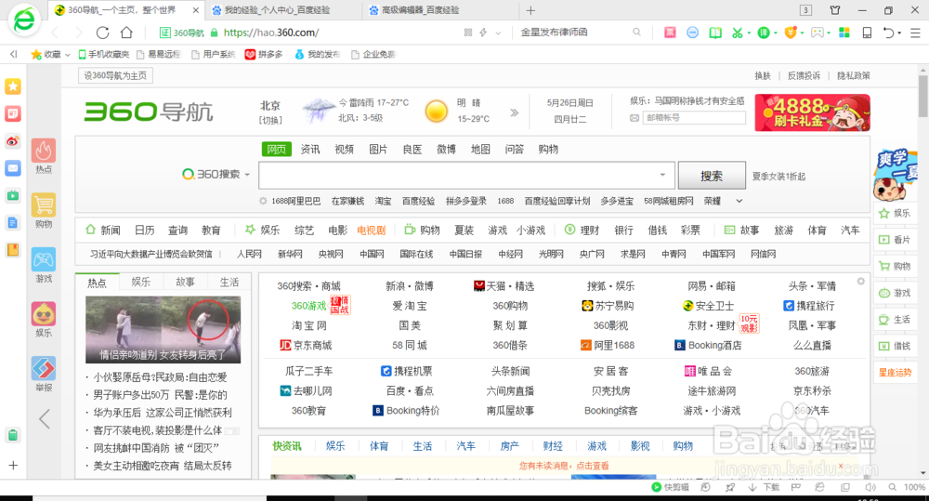Click the 娱乐 face icon
The height and width of the screenshot is (501, 929).
pos(44,314)
